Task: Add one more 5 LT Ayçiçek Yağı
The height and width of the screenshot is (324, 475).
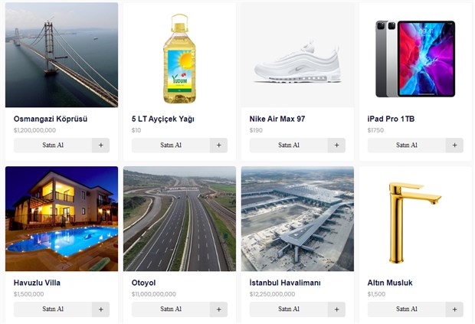Action: 218,146
